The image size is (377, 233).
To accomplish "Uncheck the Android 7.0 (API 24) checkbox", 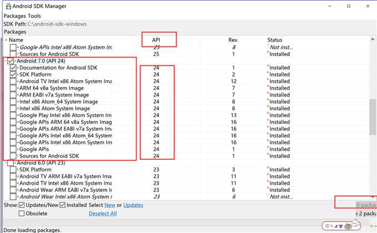I will point(11,61).
